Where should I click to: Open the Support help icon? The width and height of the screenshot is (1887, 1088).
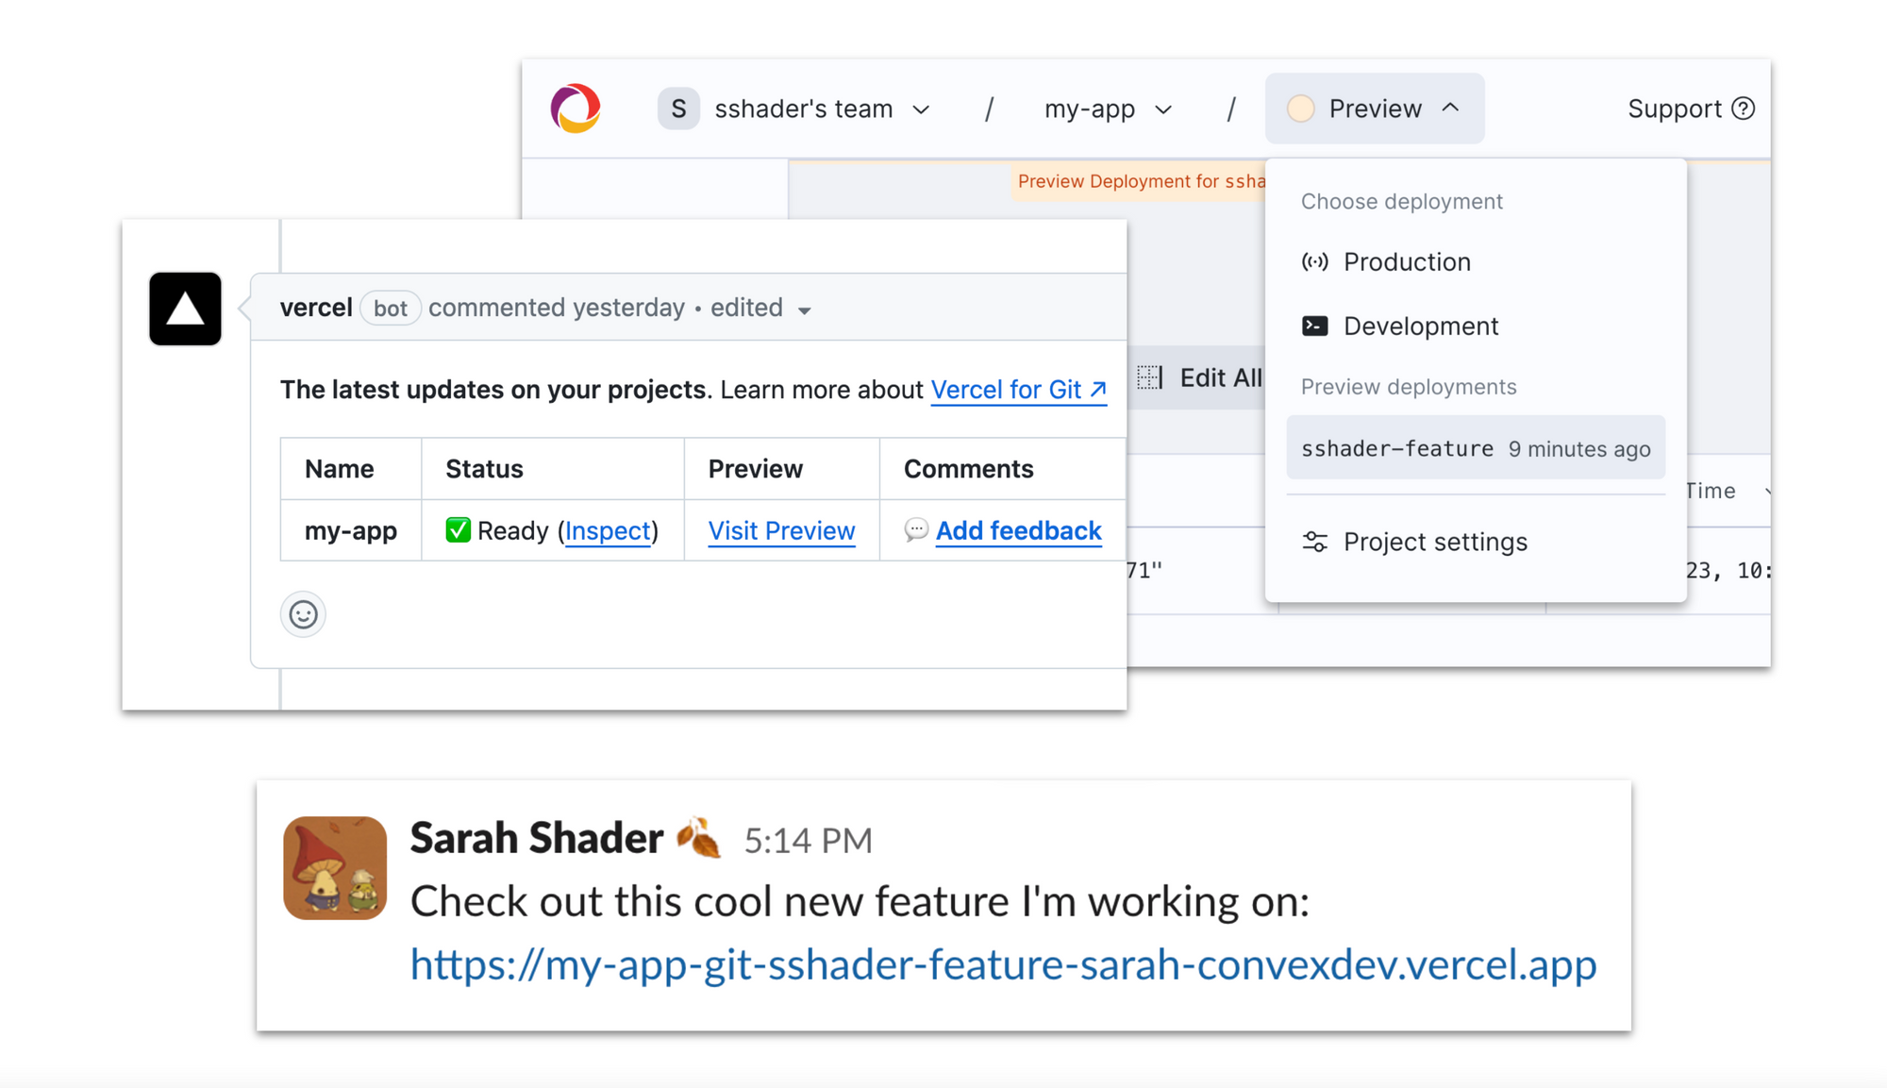click(1744, 108)
